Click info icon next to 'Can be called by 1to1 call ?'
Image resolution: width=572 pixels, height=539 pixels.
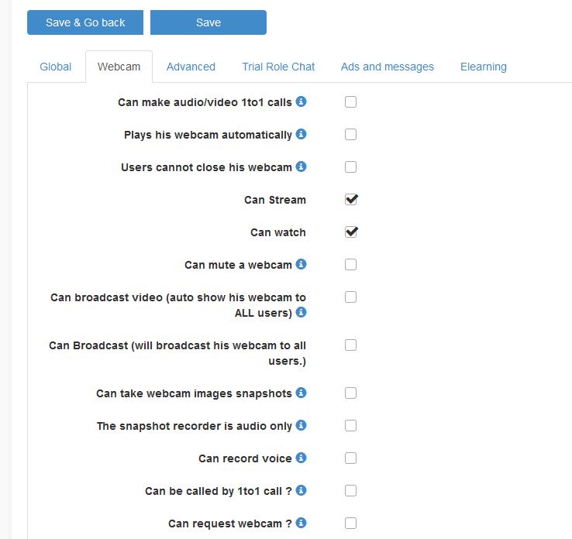[302, 490]
